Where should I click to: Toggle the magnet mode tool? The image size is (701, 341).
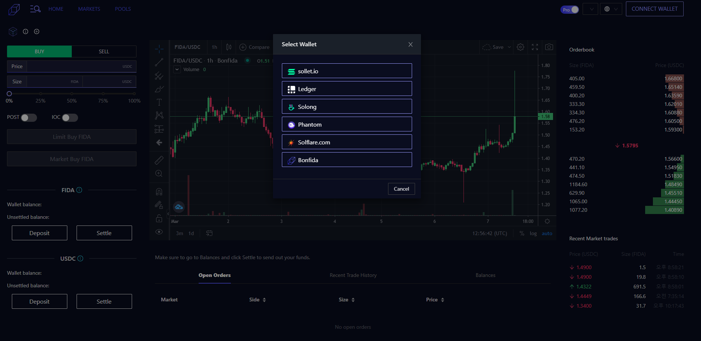point(159,191)
